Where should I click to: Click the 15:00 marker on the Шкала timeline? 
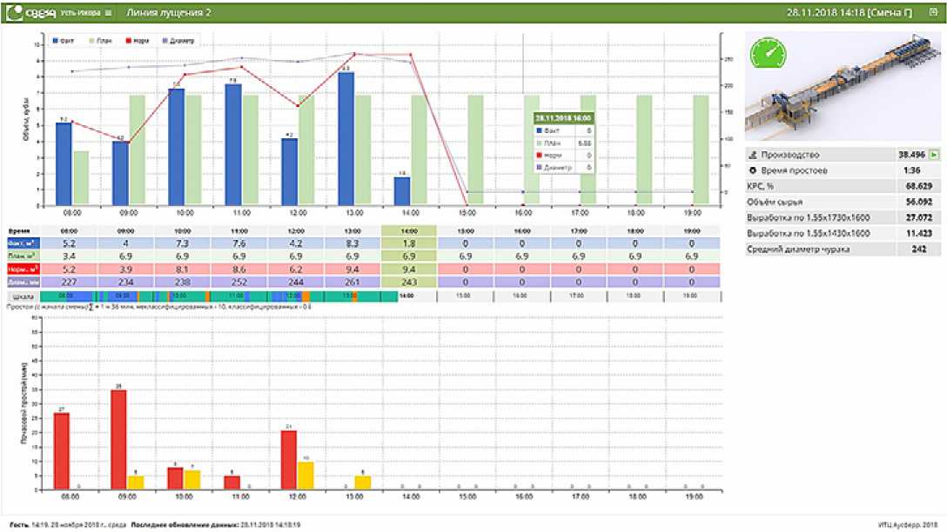[464, 296]
